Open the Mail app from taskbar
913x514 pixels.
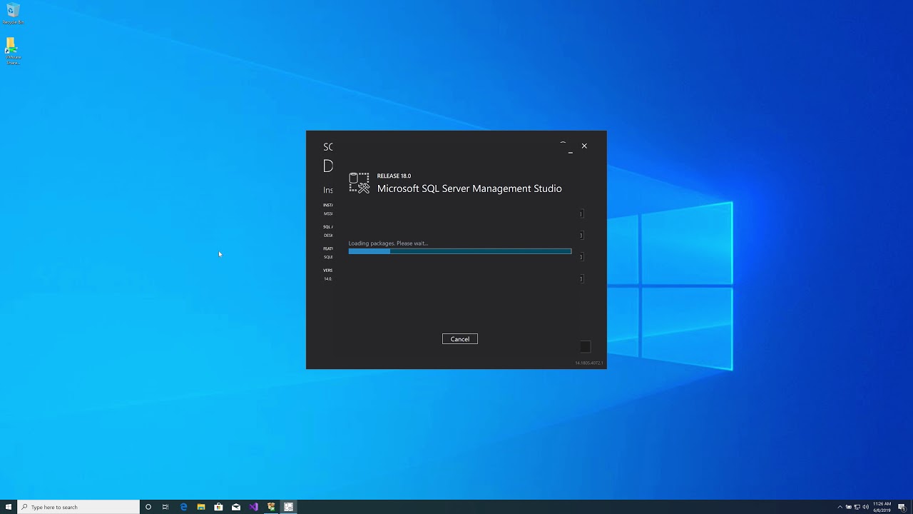pos(236,507)
